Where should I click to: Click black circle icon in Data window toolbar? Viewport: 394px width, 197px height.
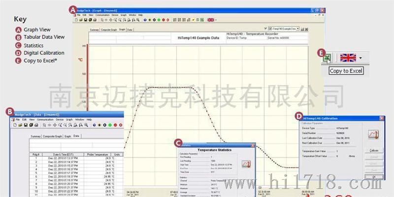[x=105, y=125]
